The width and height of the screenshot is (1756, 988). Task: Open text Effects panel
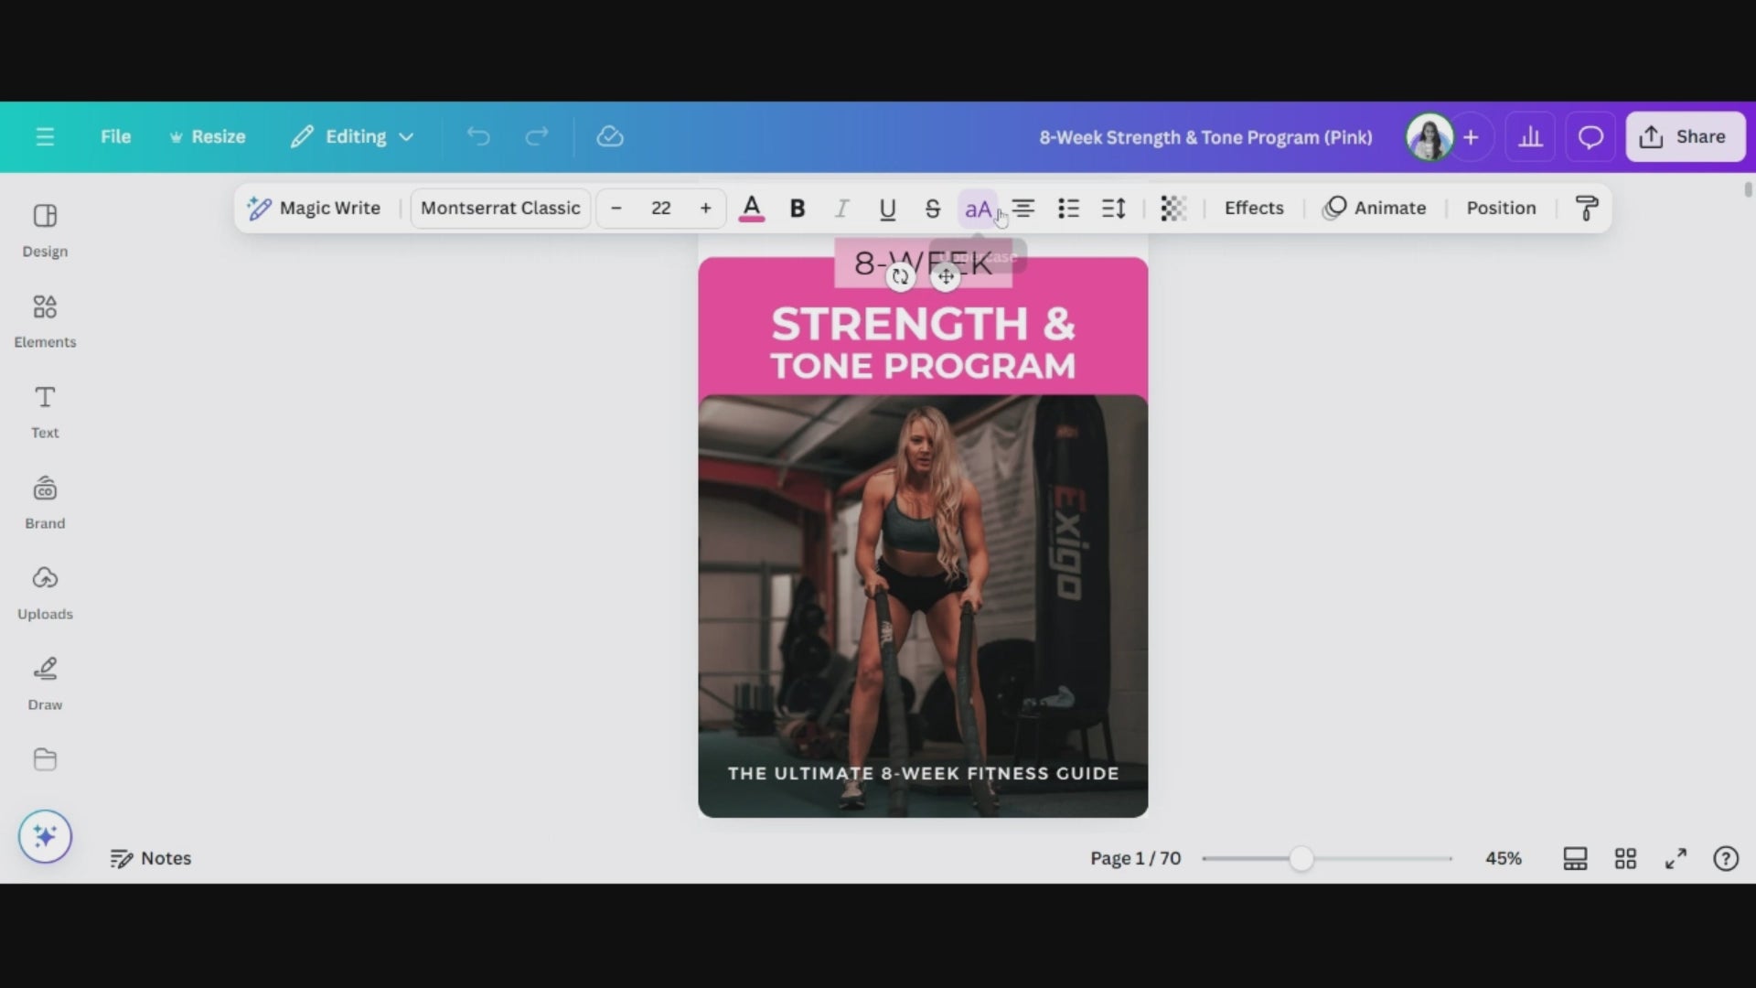tap(1254, 209)
